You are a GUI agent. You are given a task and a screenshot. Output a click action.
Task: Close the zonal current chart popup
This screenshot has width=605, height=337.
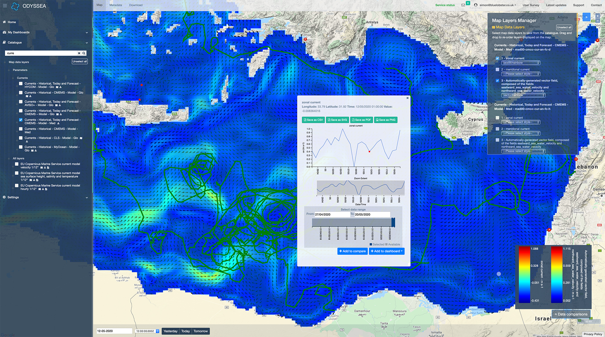(x=407, y=98)
